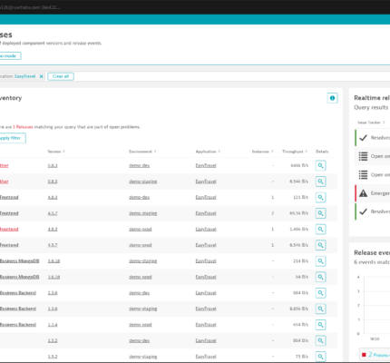Open version 4.8.3 link in demo-prod row
Viewport: 390px width, 363px height.
click(53, 230)
